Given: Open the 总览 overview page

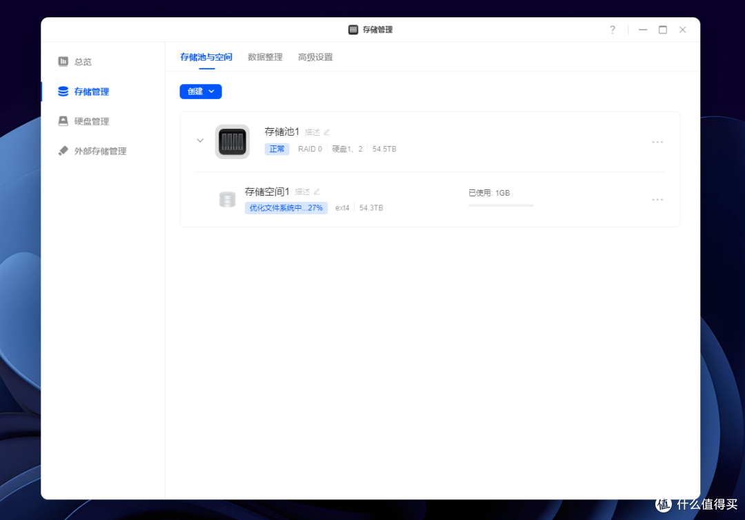Looking at the screenshot, I should pyautogui.click(x=83, y=62).
